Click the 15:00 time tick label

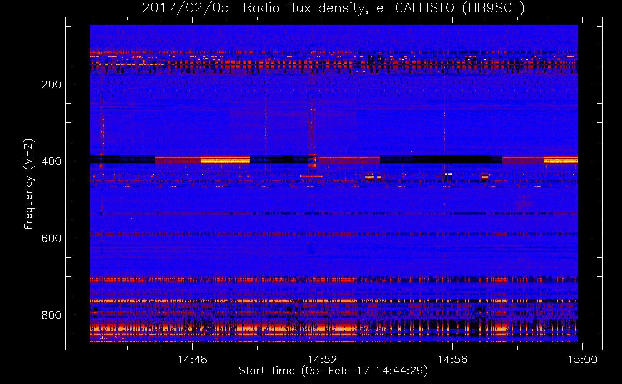click(x=582, y=359)
